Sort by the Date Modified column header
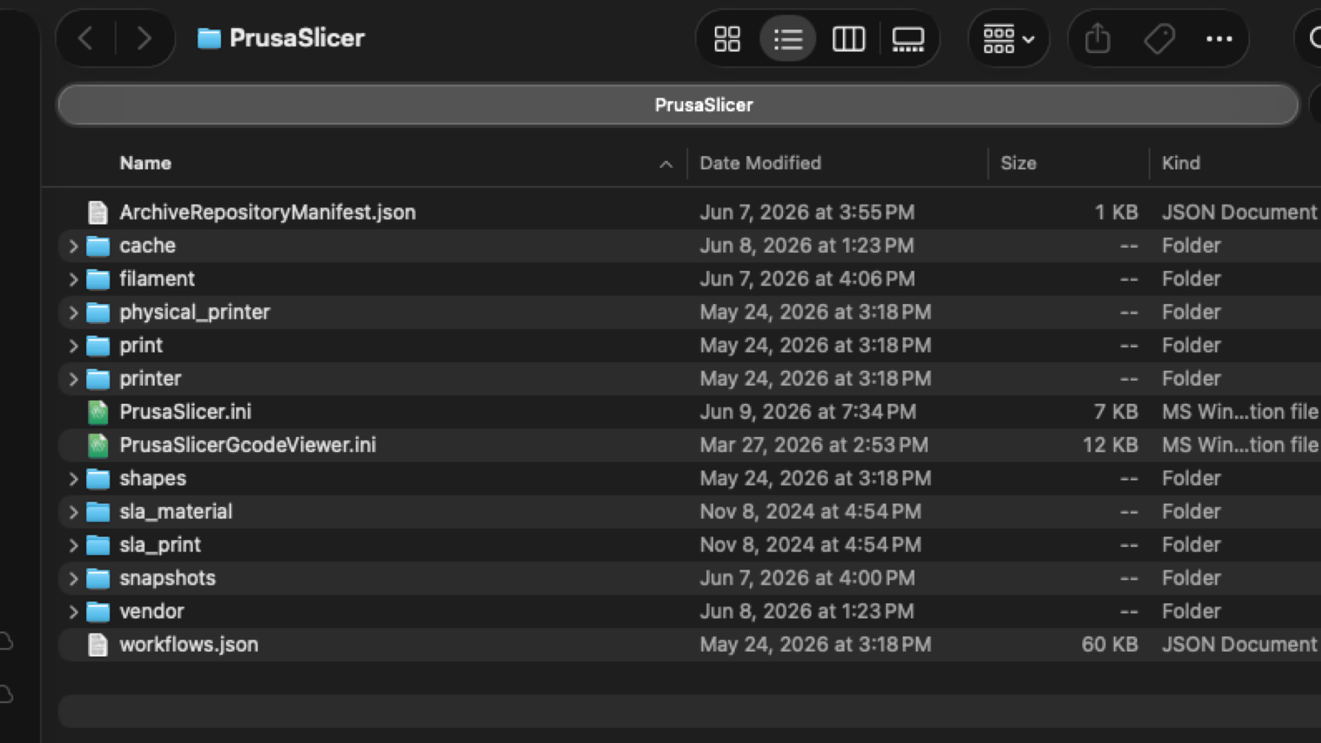Image resolution: width=1321 pixels, height=743 pixels. (x=760, y=163)
